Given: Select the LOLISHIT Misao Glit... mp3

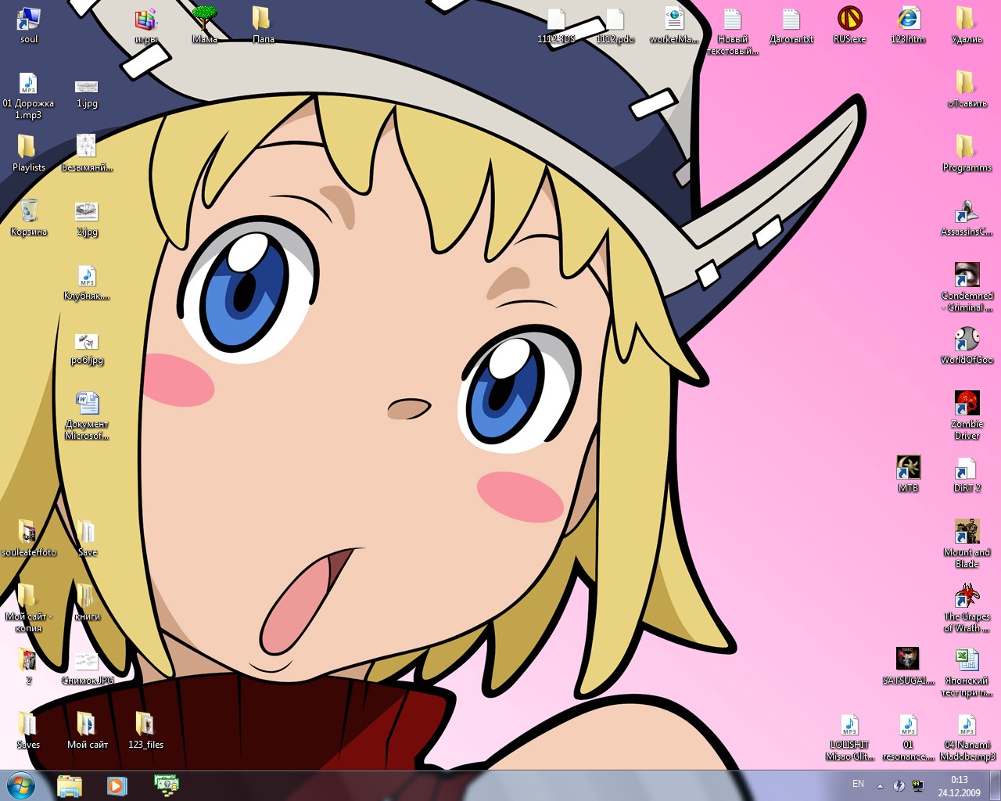Looking at the screenshot, I should pyautogui.click(x=849, y=736).
